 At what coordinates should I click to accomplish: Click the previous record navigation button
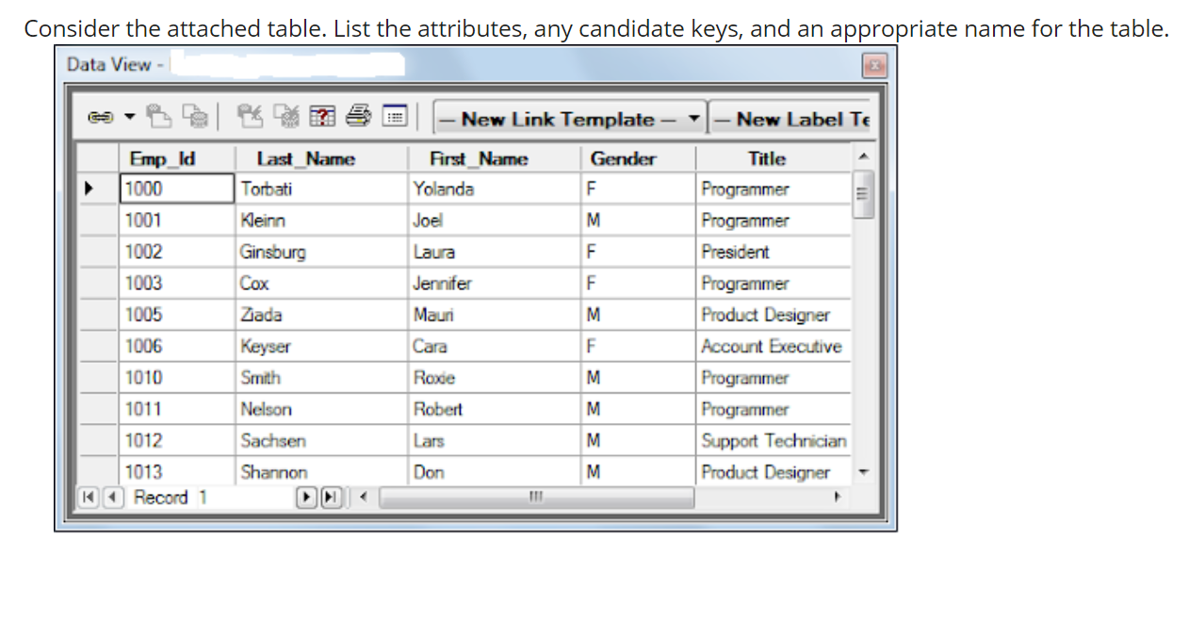click(113, 497)
